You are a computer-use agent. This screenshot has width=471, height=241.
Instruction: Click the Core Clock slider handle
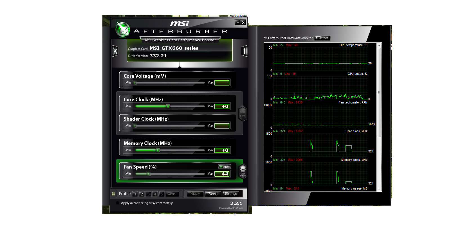[168, 106]
